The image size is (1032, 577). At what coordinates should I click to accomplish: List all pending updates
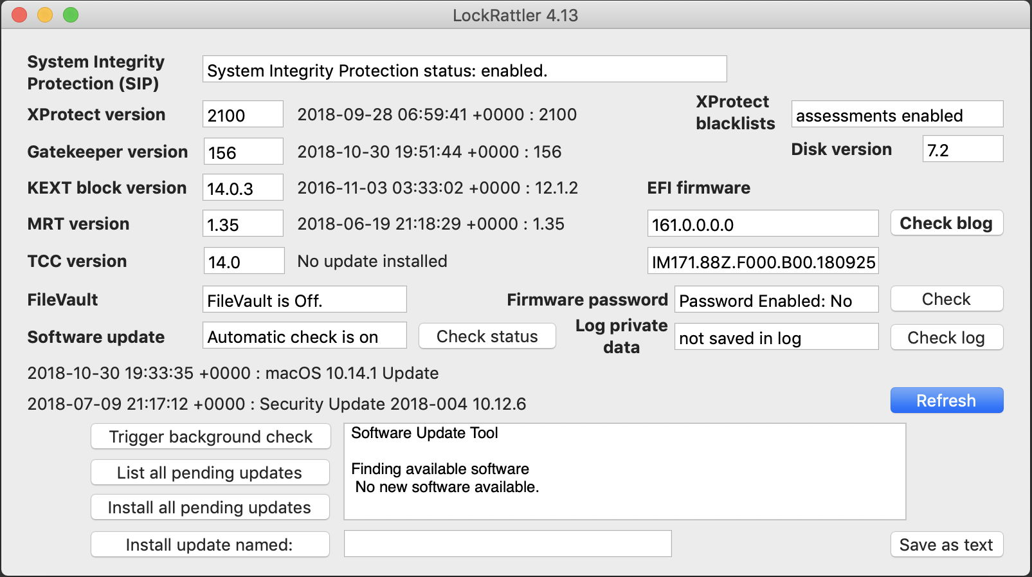tap(210, 473)
